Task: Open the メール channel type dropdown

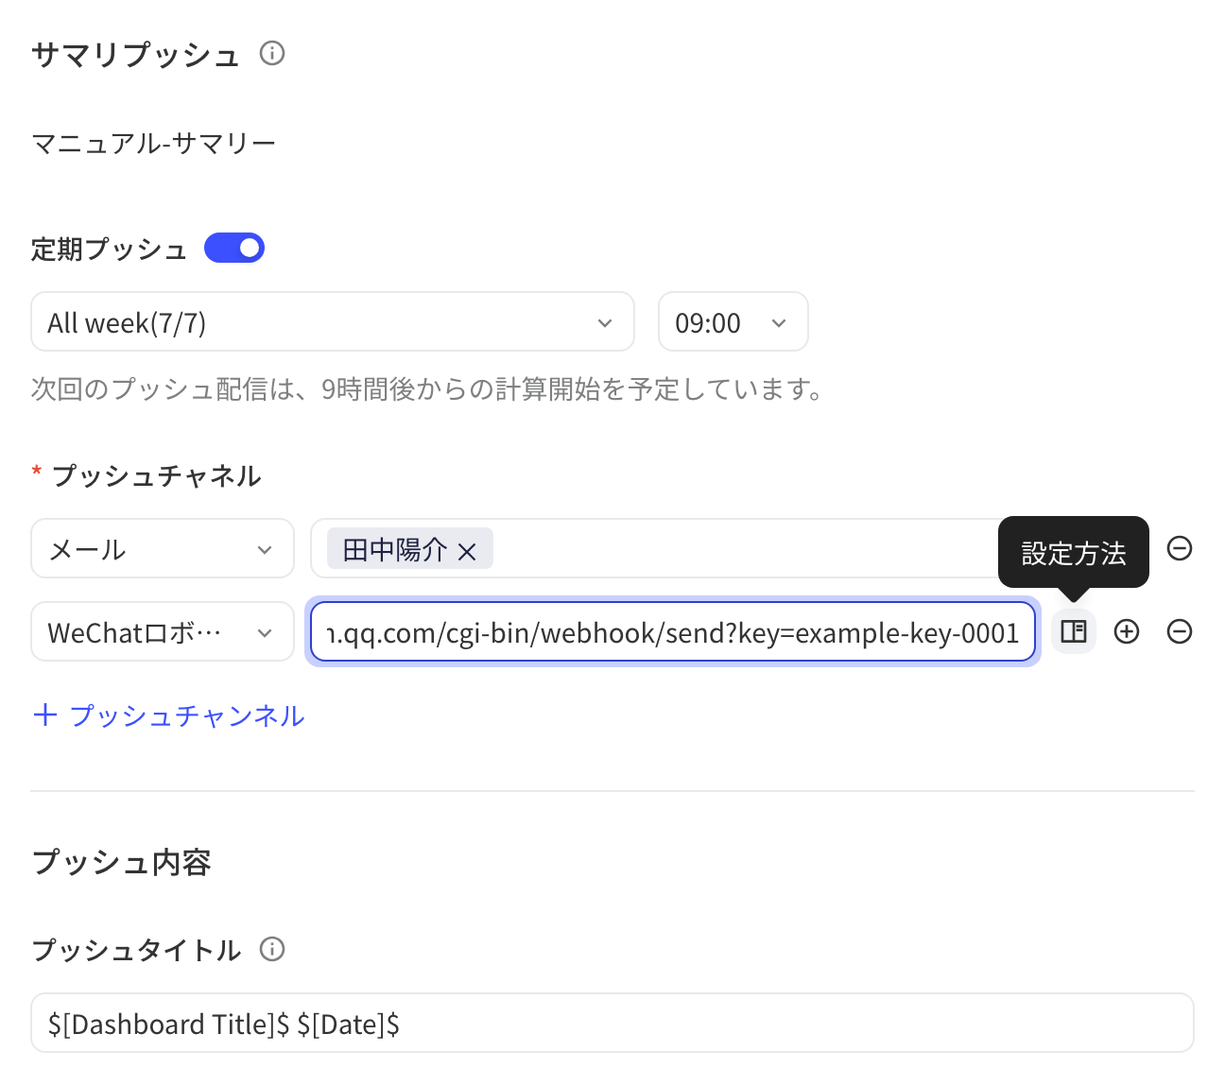Action: tap(163, 548)
